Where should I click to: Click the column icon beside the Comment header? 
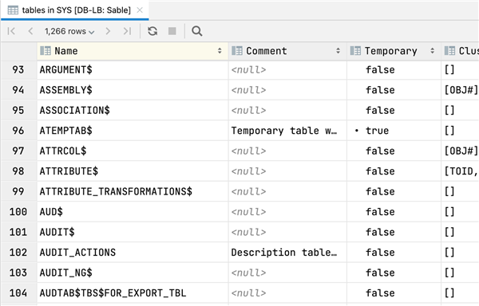point(237,50)
